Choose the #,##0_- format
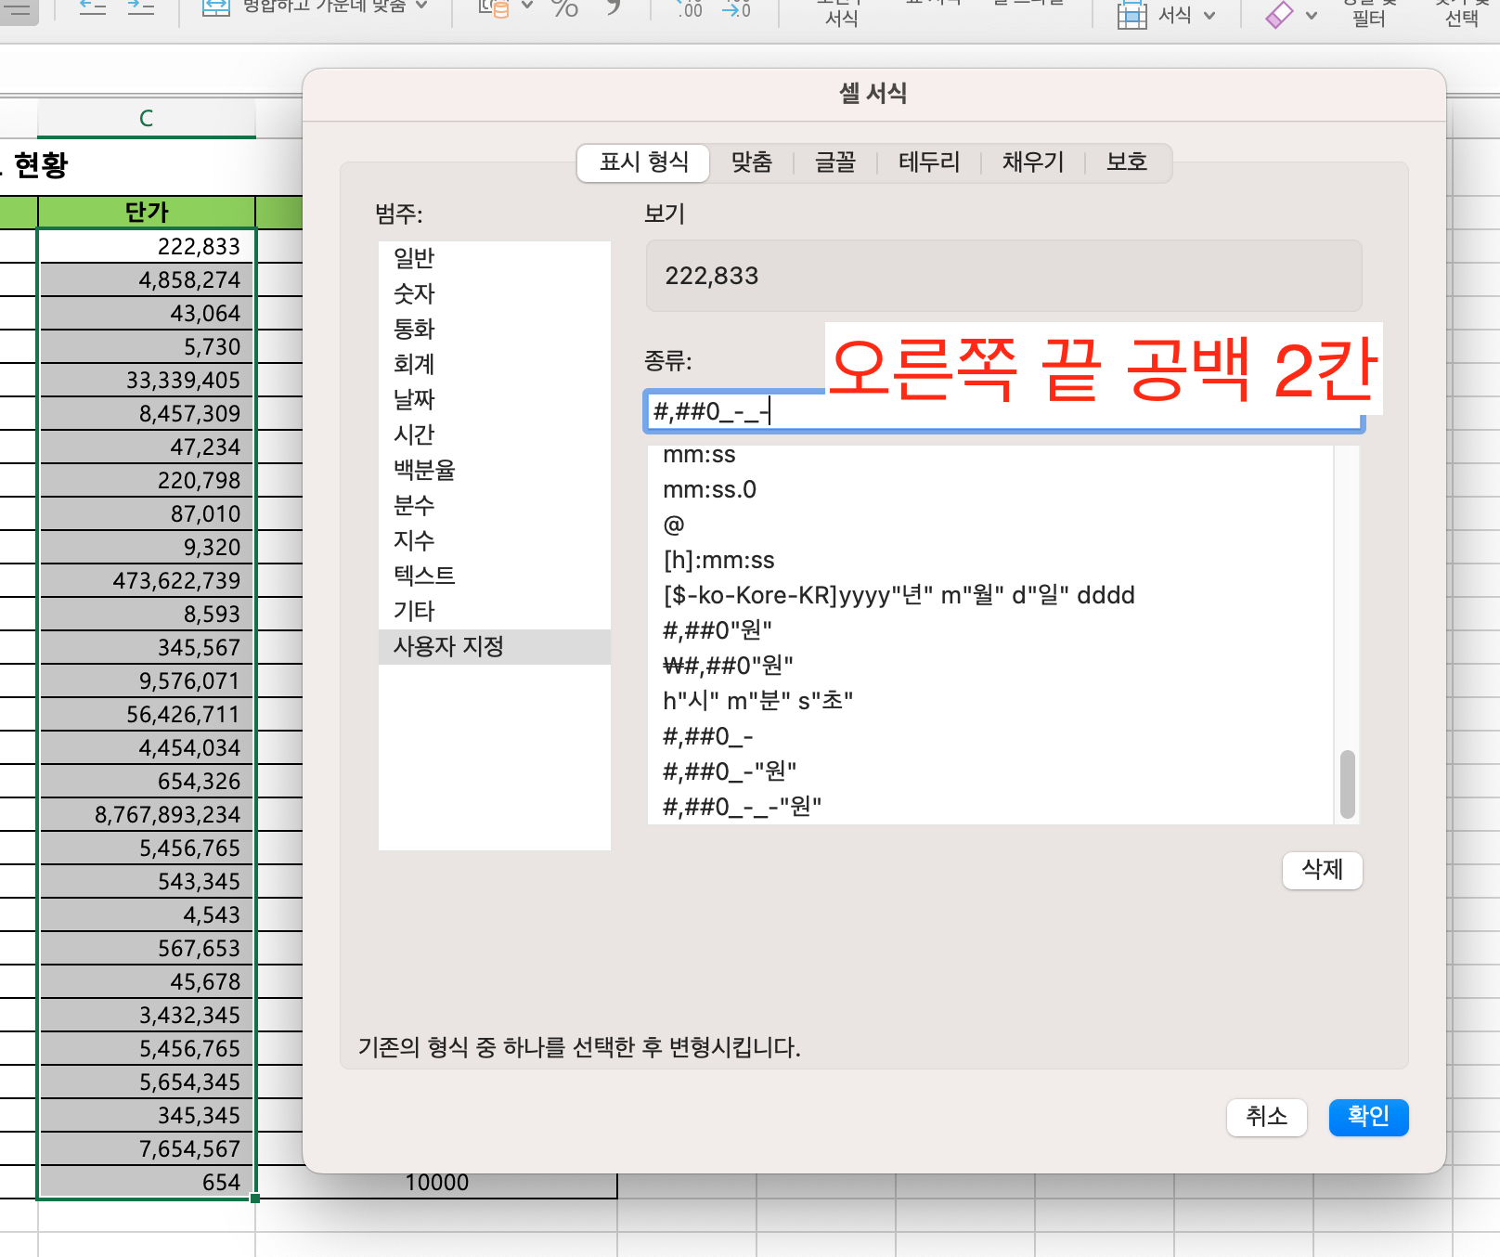Screen dimensions: 1500x1257 pos(990,737)
